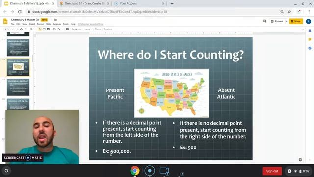This screenshot has height=177, width=314.
Task: Click the Background button
Action: [x=77, y=29]
